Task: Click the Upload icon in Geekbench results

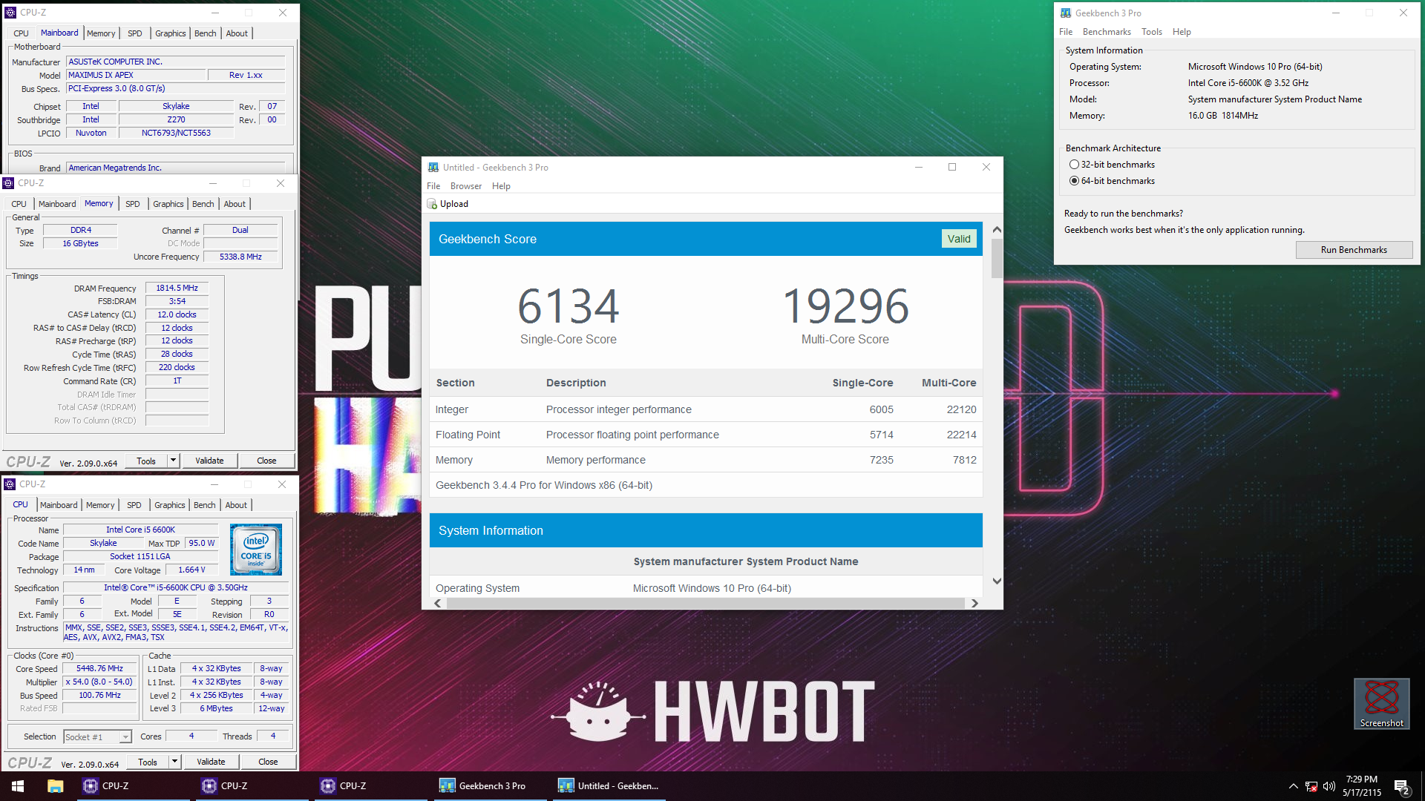Action: pyautogui.click(x=432, y=204)
